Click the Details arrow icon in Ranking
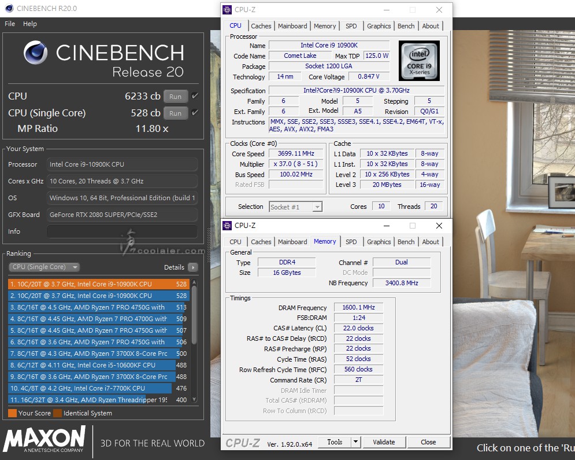 193,267
